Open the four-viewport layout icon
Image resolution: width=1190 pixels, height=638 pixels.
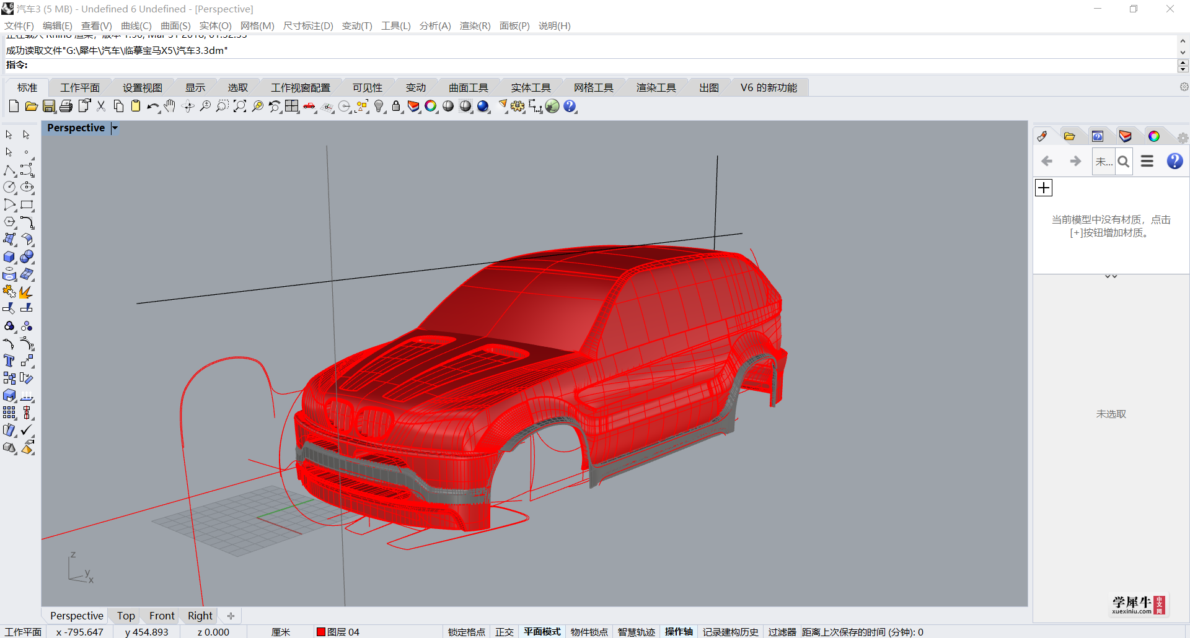coord(292,107)
